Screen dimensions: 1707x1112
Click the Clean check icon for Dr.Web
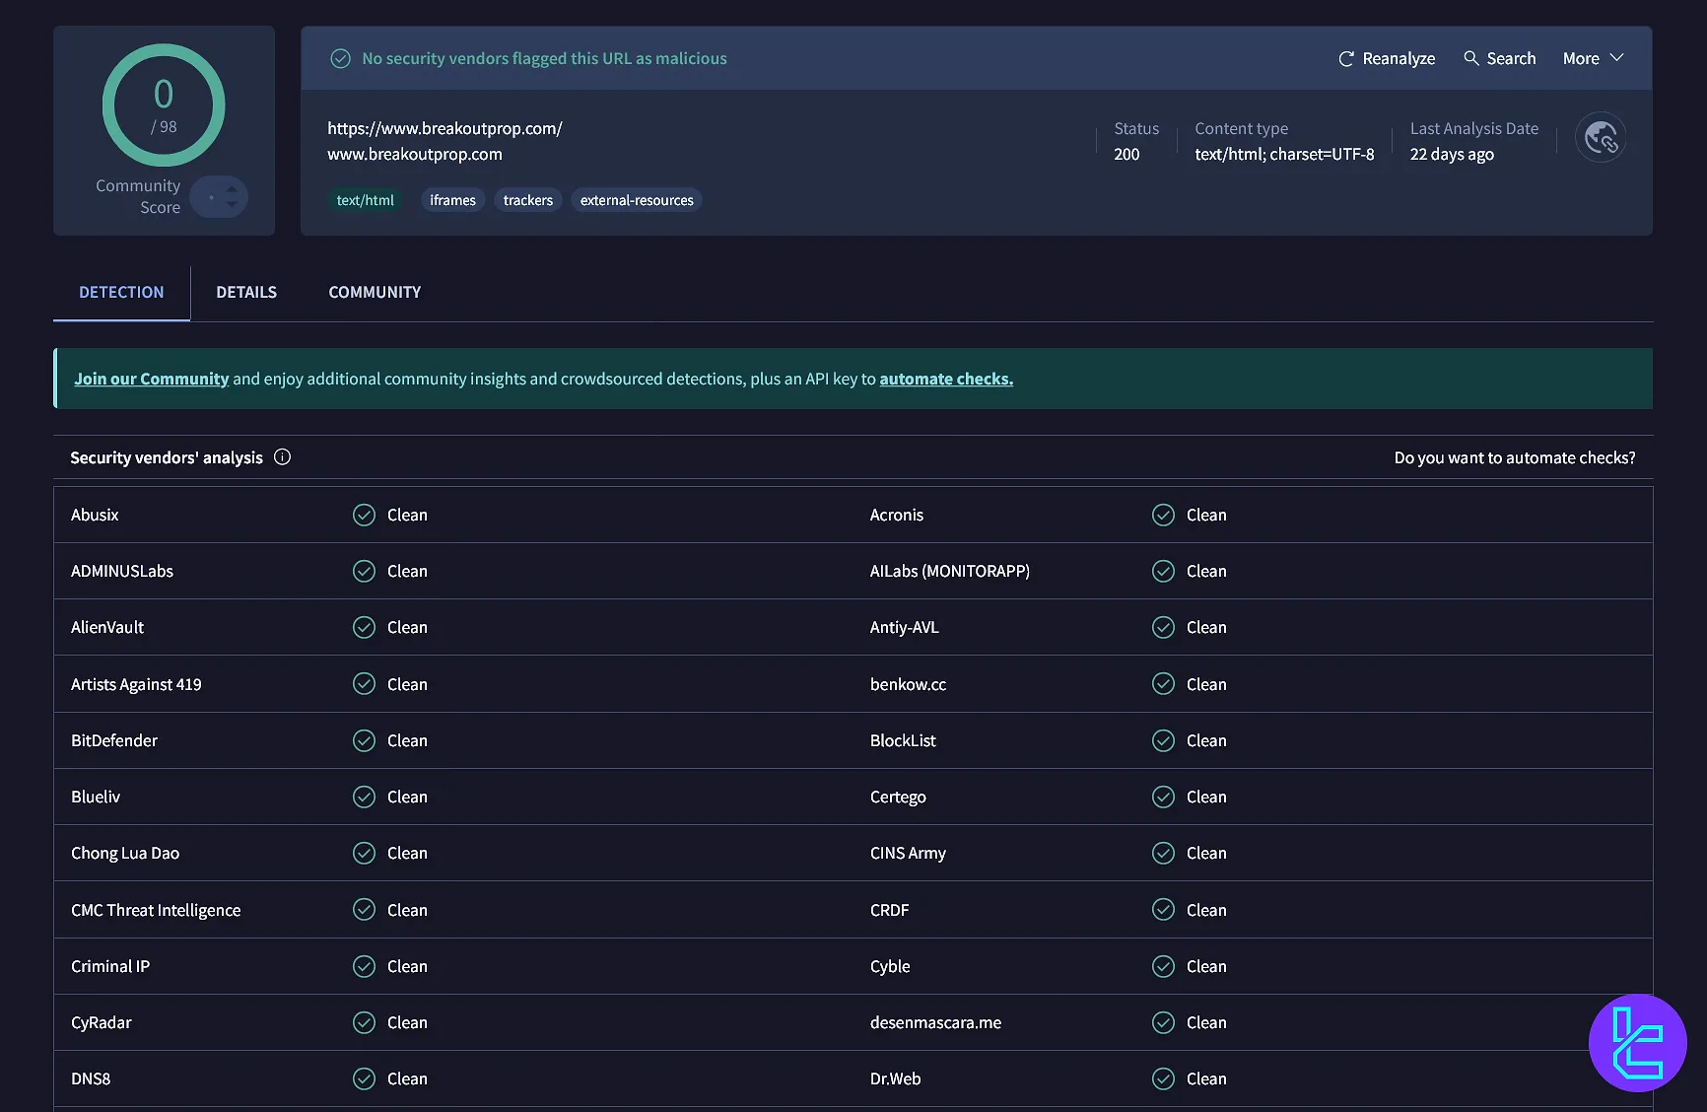pyautogui.click(x=1163, y=1078)
